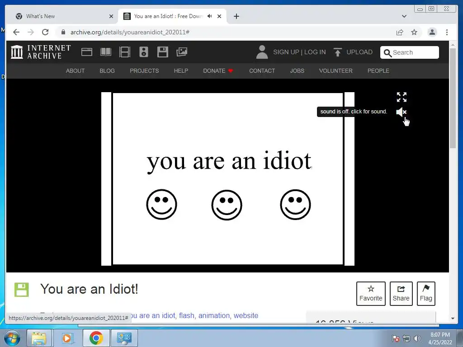Bookmark the page with the star icon
463x347 pixels.
(x=414, y=32)
